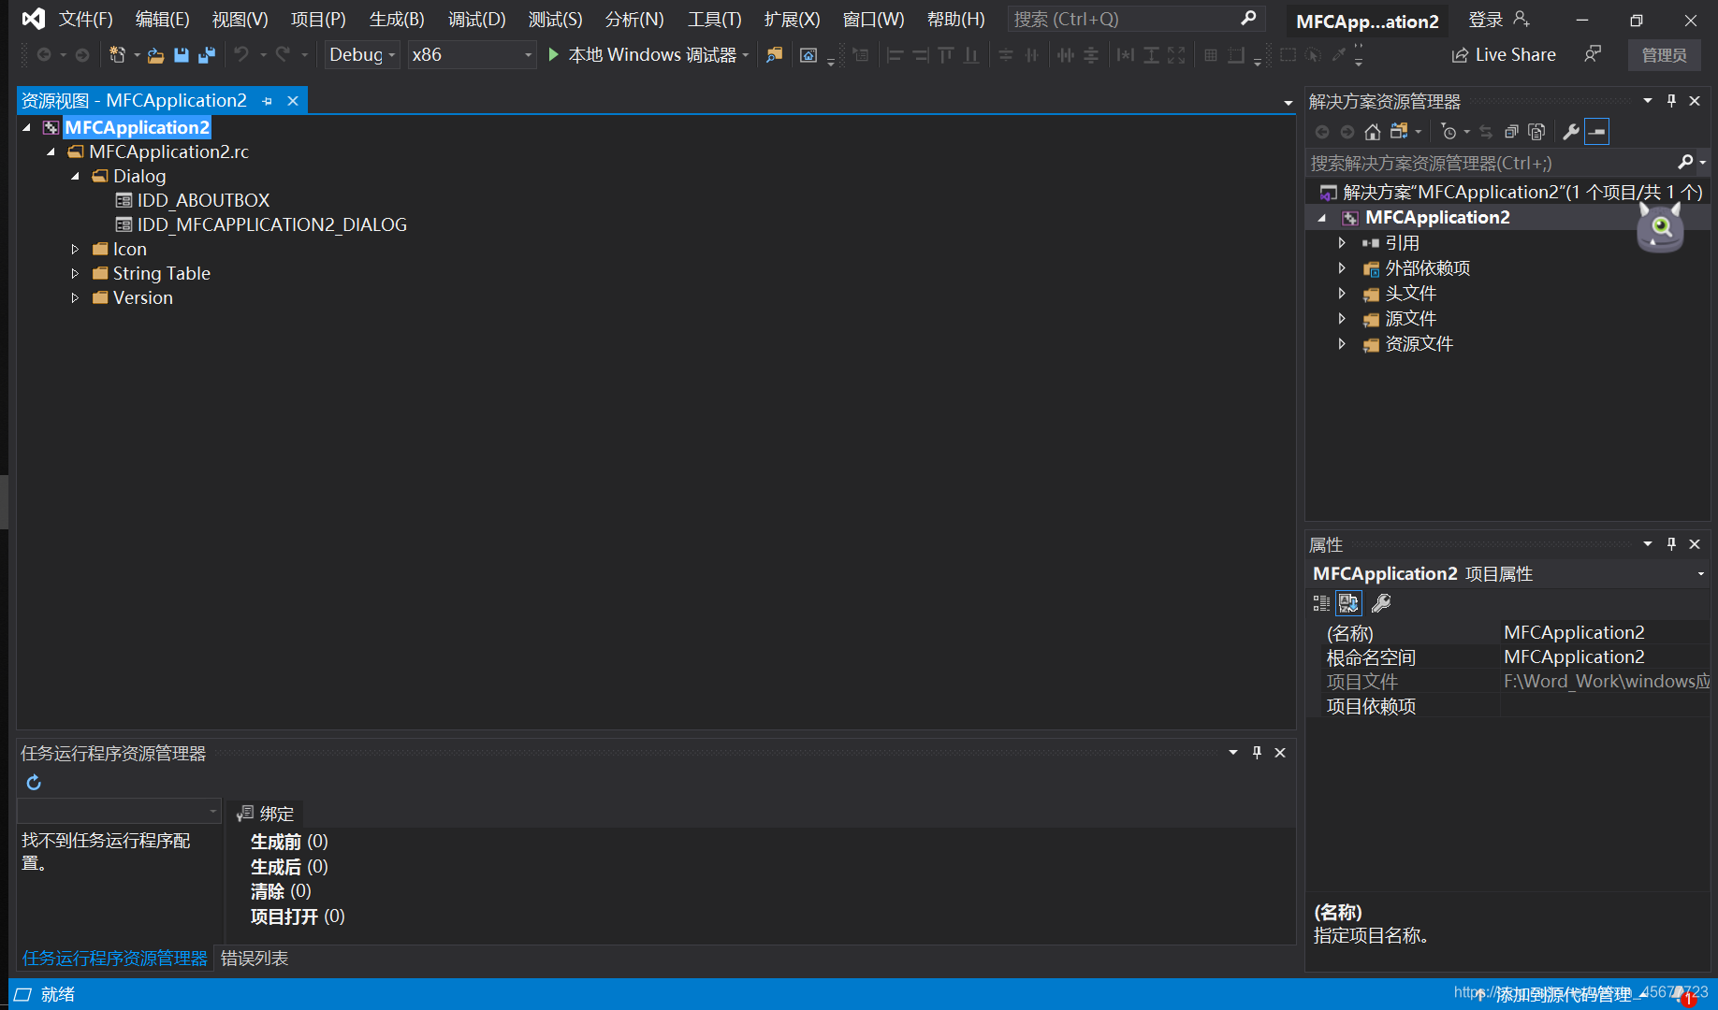Click the Live Share button
The height and width of the screenshot is (1010, 1718).
click(1504, 55)
